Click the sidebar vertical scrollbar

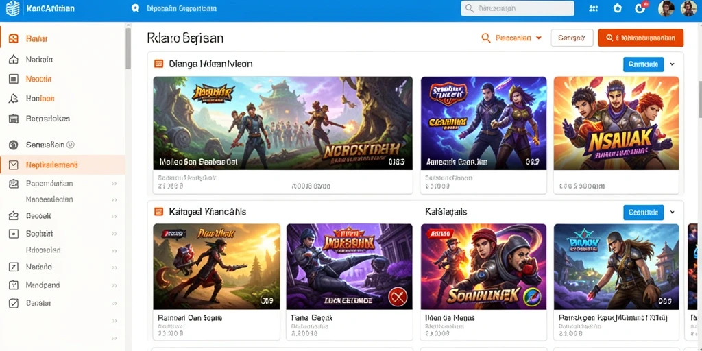pyautogui.click(x=128, y=48)
